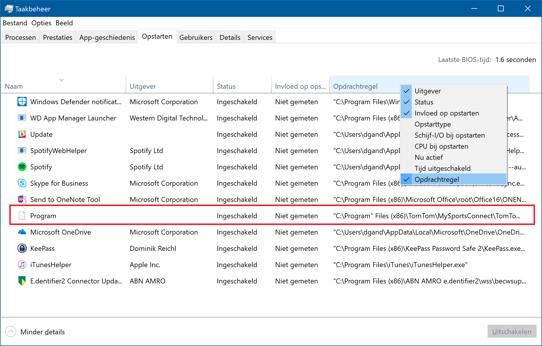Screen dimensions: 542x346
Task: Click the Minder details label
Action: tap(42, 332)
